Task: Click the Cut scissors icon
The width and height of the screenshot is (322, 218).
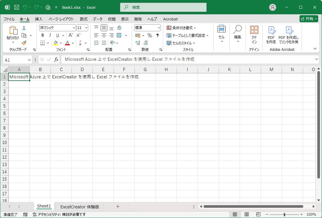Action: click(24, 28)
